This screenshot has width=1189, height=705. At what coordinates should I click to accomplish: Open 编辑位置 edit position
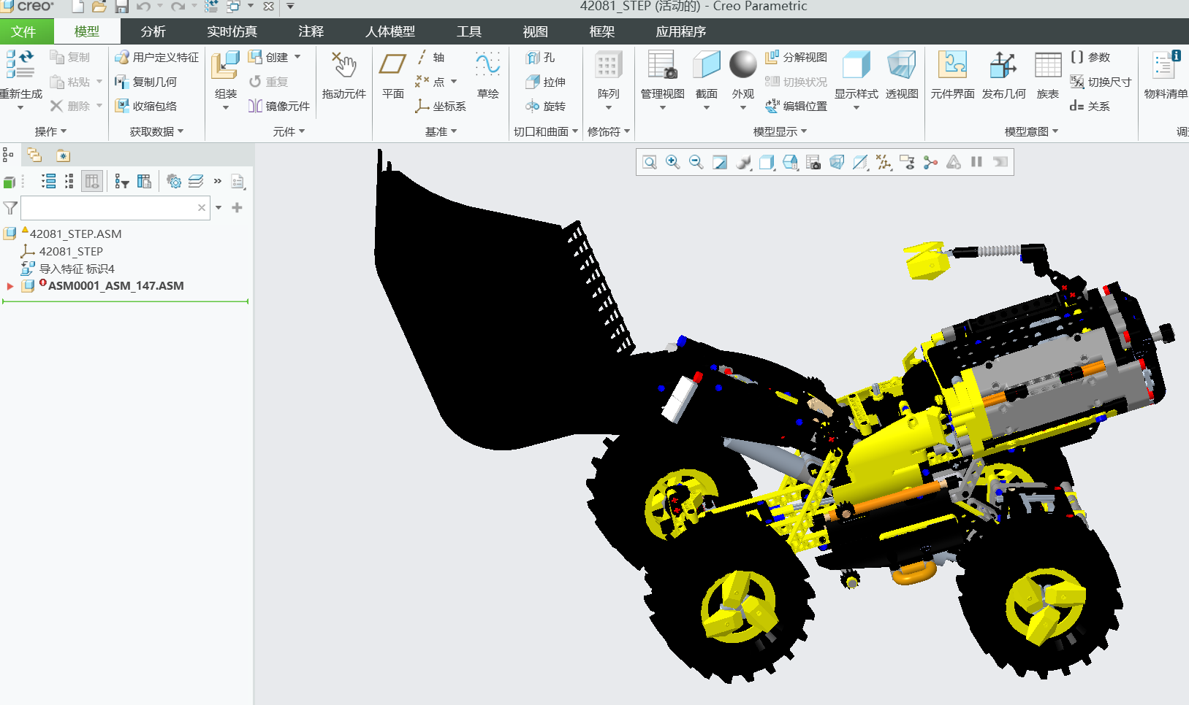(x=796, y=106)
